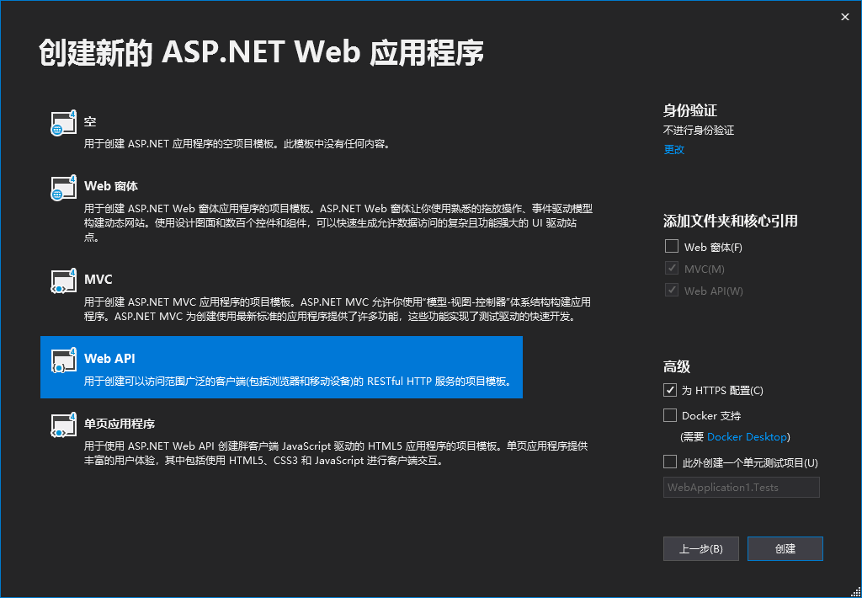
Task: Enable Docker 支持 checkbox
Action: [671, 415]
